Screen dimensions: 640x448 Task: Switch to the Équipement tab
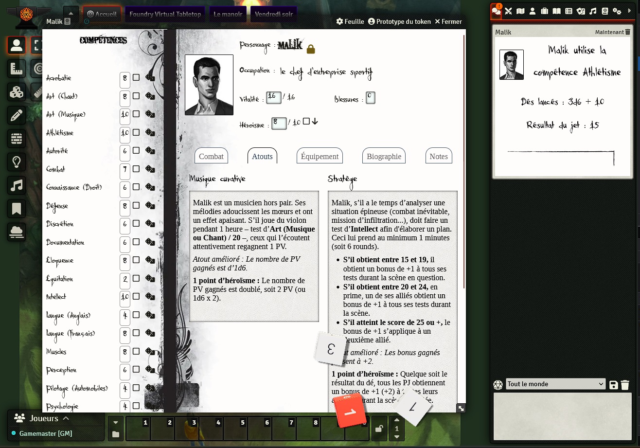[320, 156]
